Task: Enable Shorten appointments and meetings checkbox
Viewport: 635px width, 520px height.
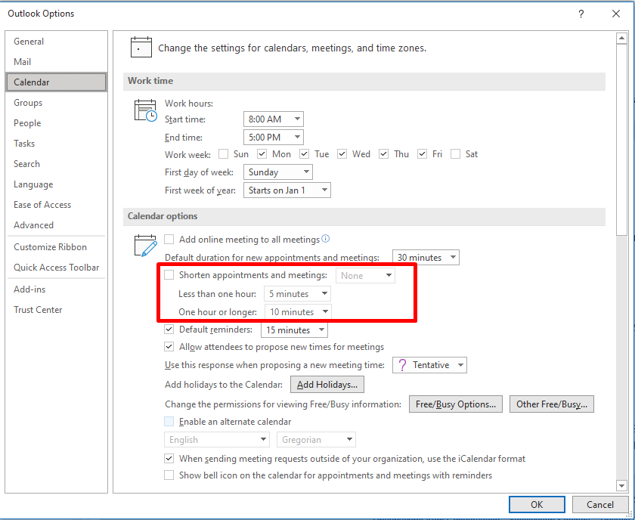Action: [169, 275]
